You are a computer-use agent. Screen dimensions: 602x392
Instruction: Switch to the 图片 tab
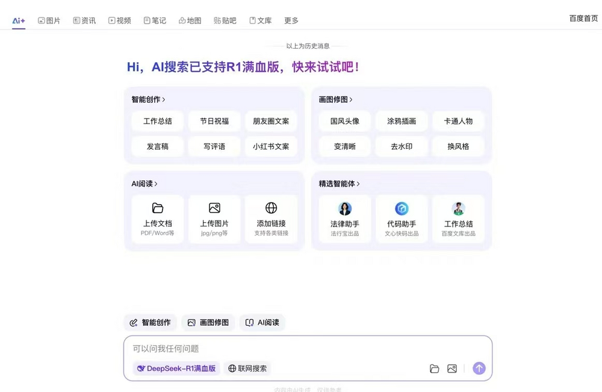49,20
